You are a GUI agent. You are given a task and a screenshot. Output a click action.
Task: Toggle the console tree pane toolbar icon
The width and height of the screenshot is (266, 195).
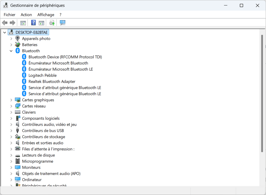tap(23, 23)
